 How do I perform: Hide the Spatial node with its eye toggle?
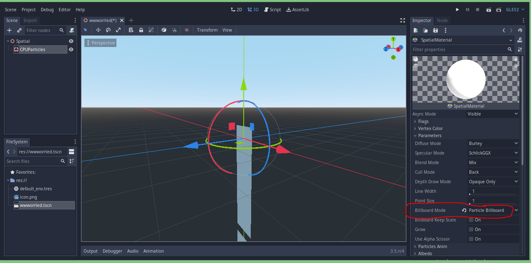pos(71,41)
